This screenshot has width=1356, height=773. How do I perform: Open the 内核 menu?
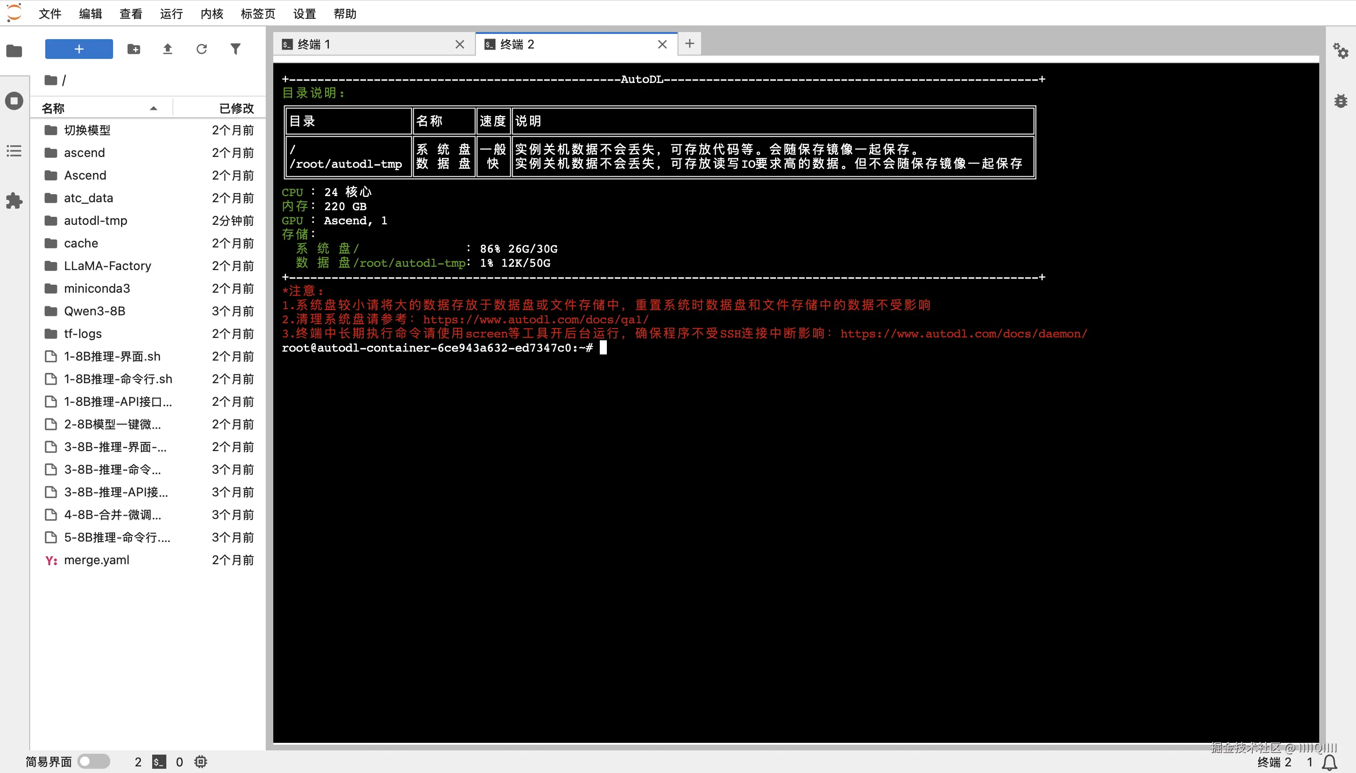[212, 14]
